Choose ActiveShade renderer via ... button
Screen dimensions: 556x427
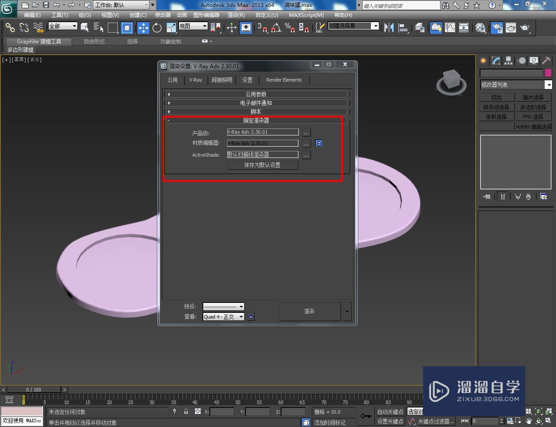306,155
